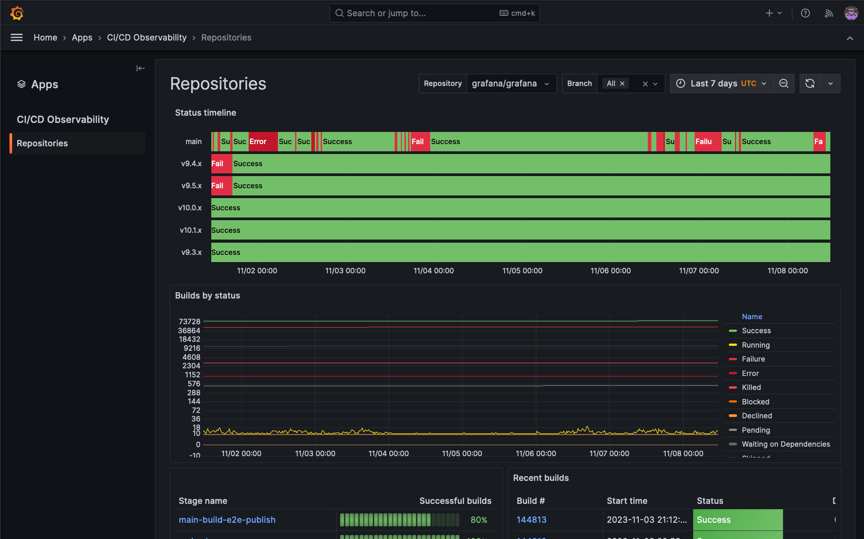Viewport: 864px width, 539px height.
Task: Refresh the dashboard with the refresh icon
Action: 810,83
